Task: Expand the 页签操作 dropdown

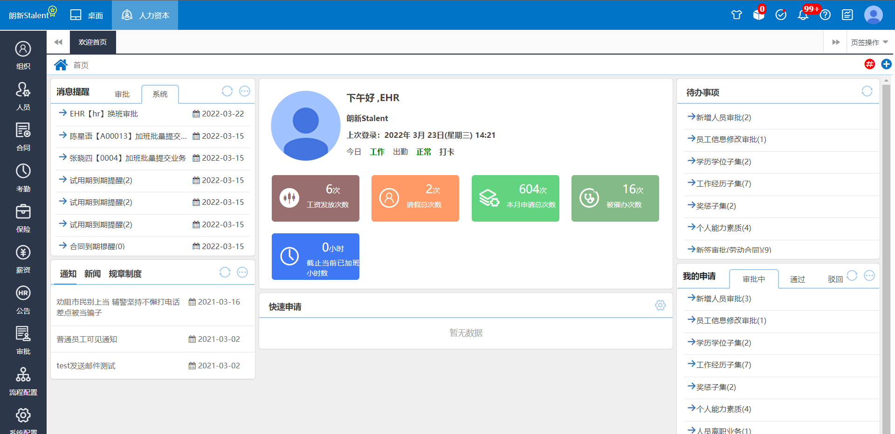Action: pyautogui.click(x=869, y=42)
